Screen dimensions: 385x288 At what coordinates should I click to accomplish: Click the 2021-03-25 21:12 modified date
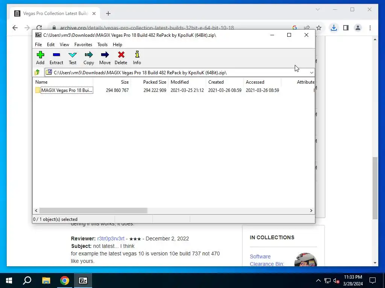tap(187, 90)
